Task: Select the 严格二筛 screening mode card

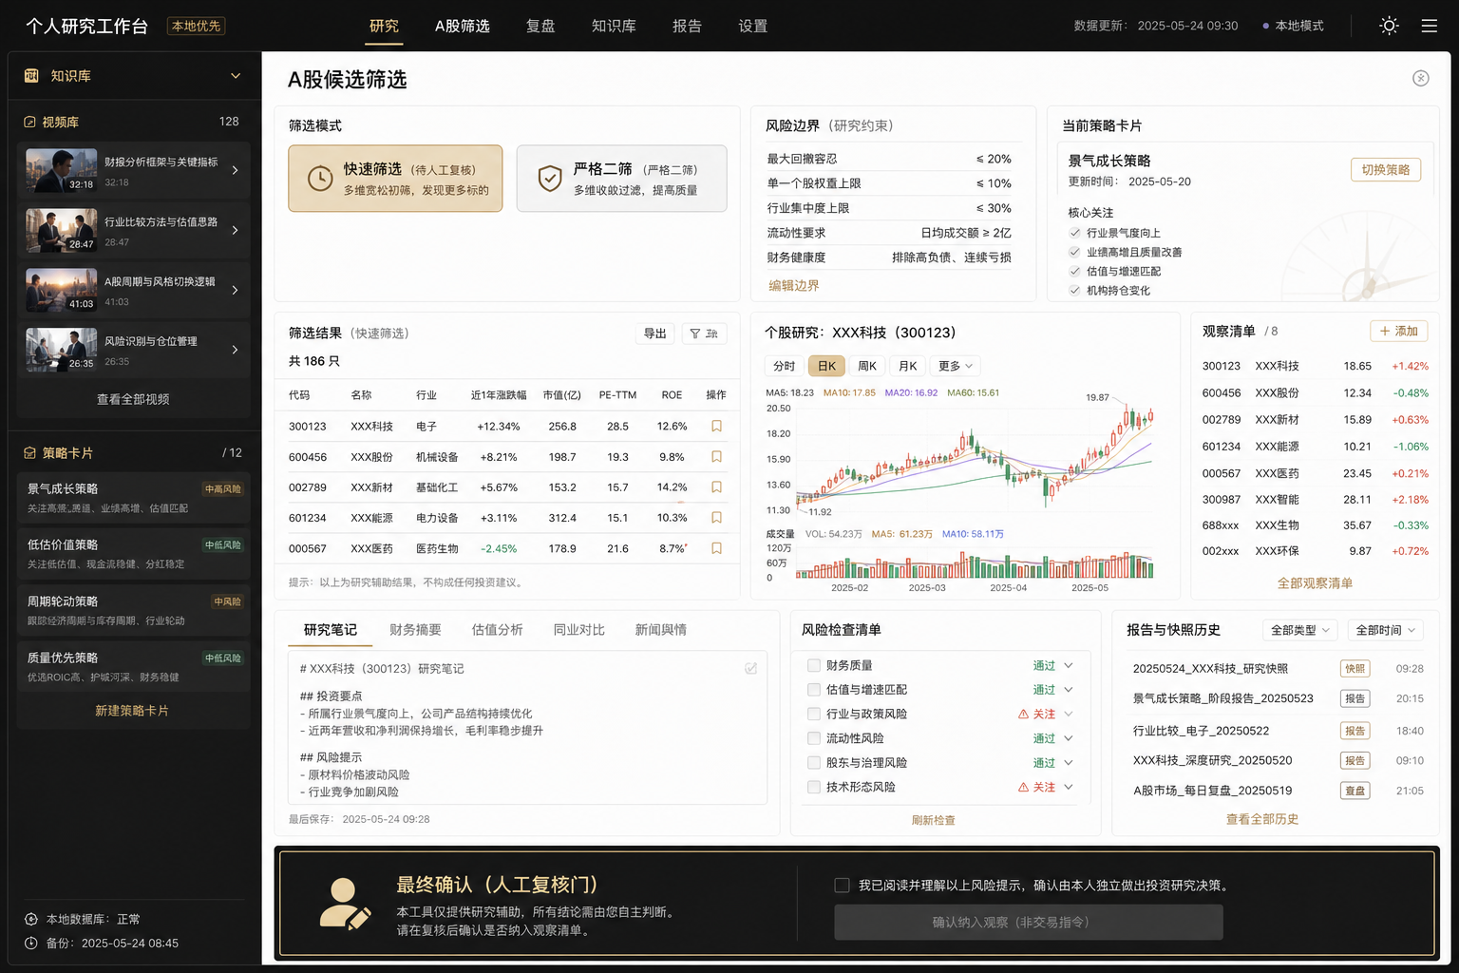Action: (622, 178)
